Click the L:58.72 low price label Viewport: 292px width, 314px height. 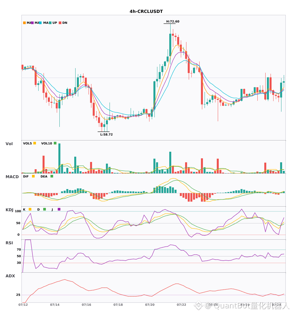(106, 135)
